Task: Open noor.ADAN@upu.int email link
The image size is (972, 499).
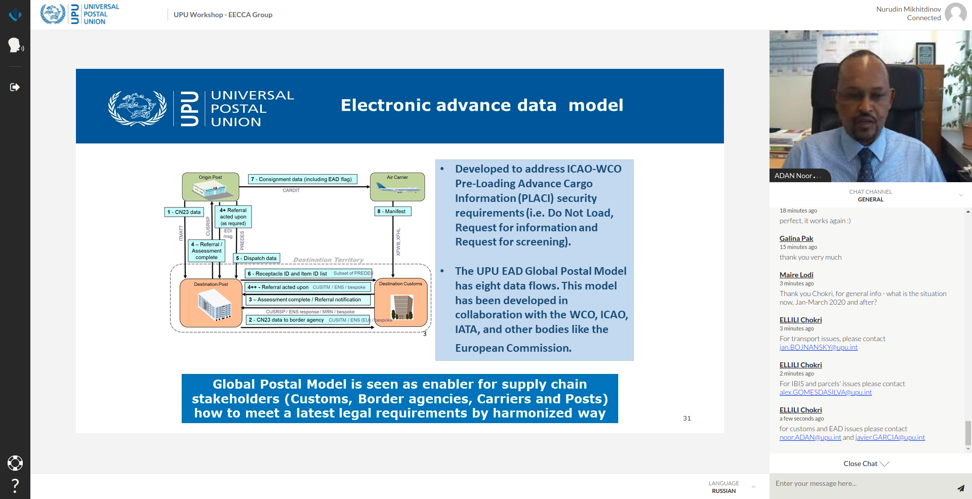Action: pos(810,437)
